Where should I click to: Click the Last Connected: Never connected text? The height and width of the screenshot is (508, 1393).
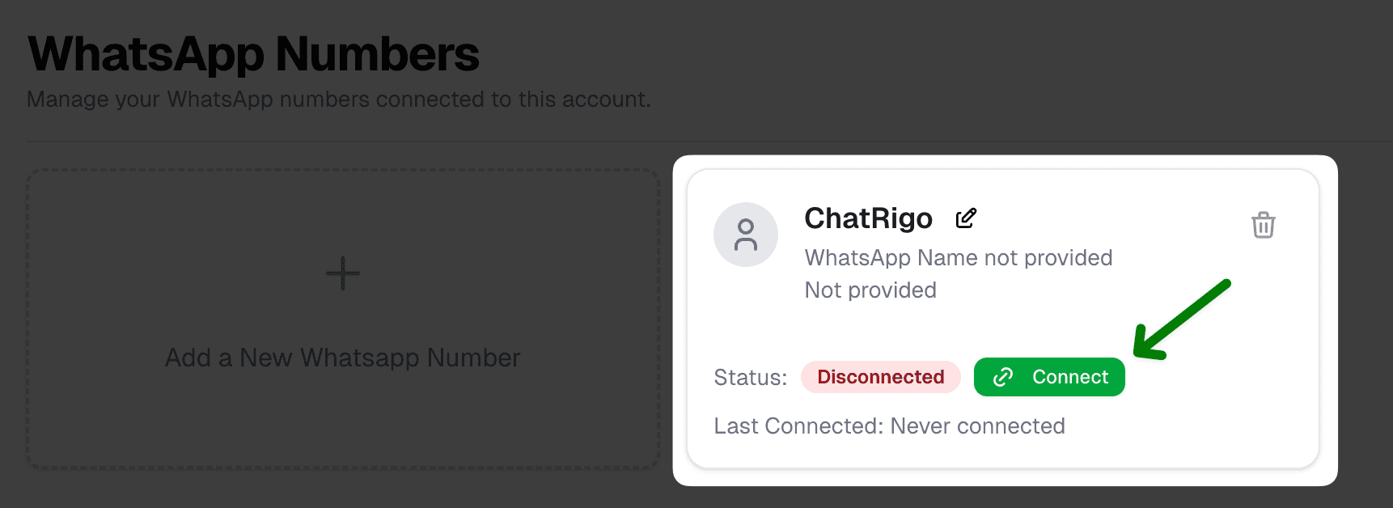point(889,426)
